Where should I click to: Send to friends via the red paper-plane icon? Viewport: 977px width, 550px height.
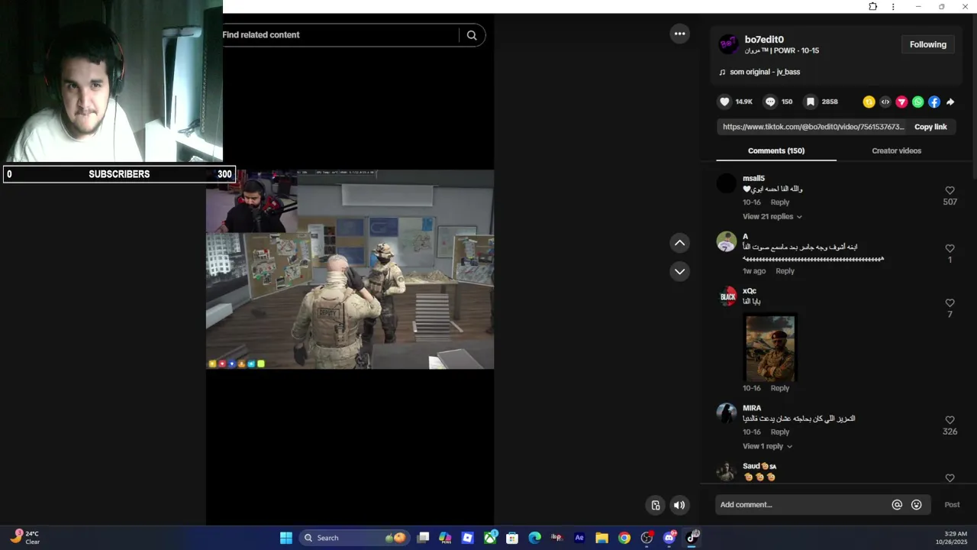pos(901,102)
